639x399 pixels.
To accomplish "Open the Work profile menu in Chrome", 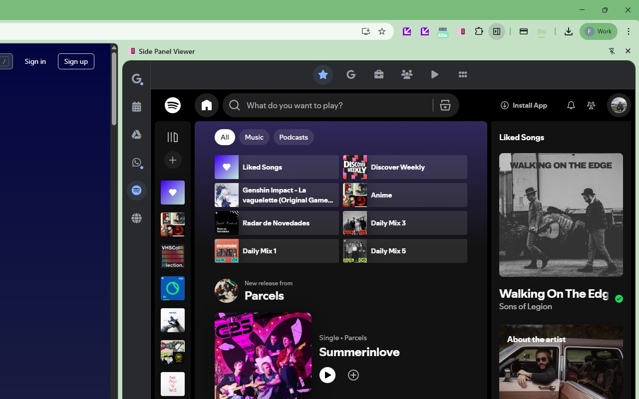I will click(x=599, y=31).
